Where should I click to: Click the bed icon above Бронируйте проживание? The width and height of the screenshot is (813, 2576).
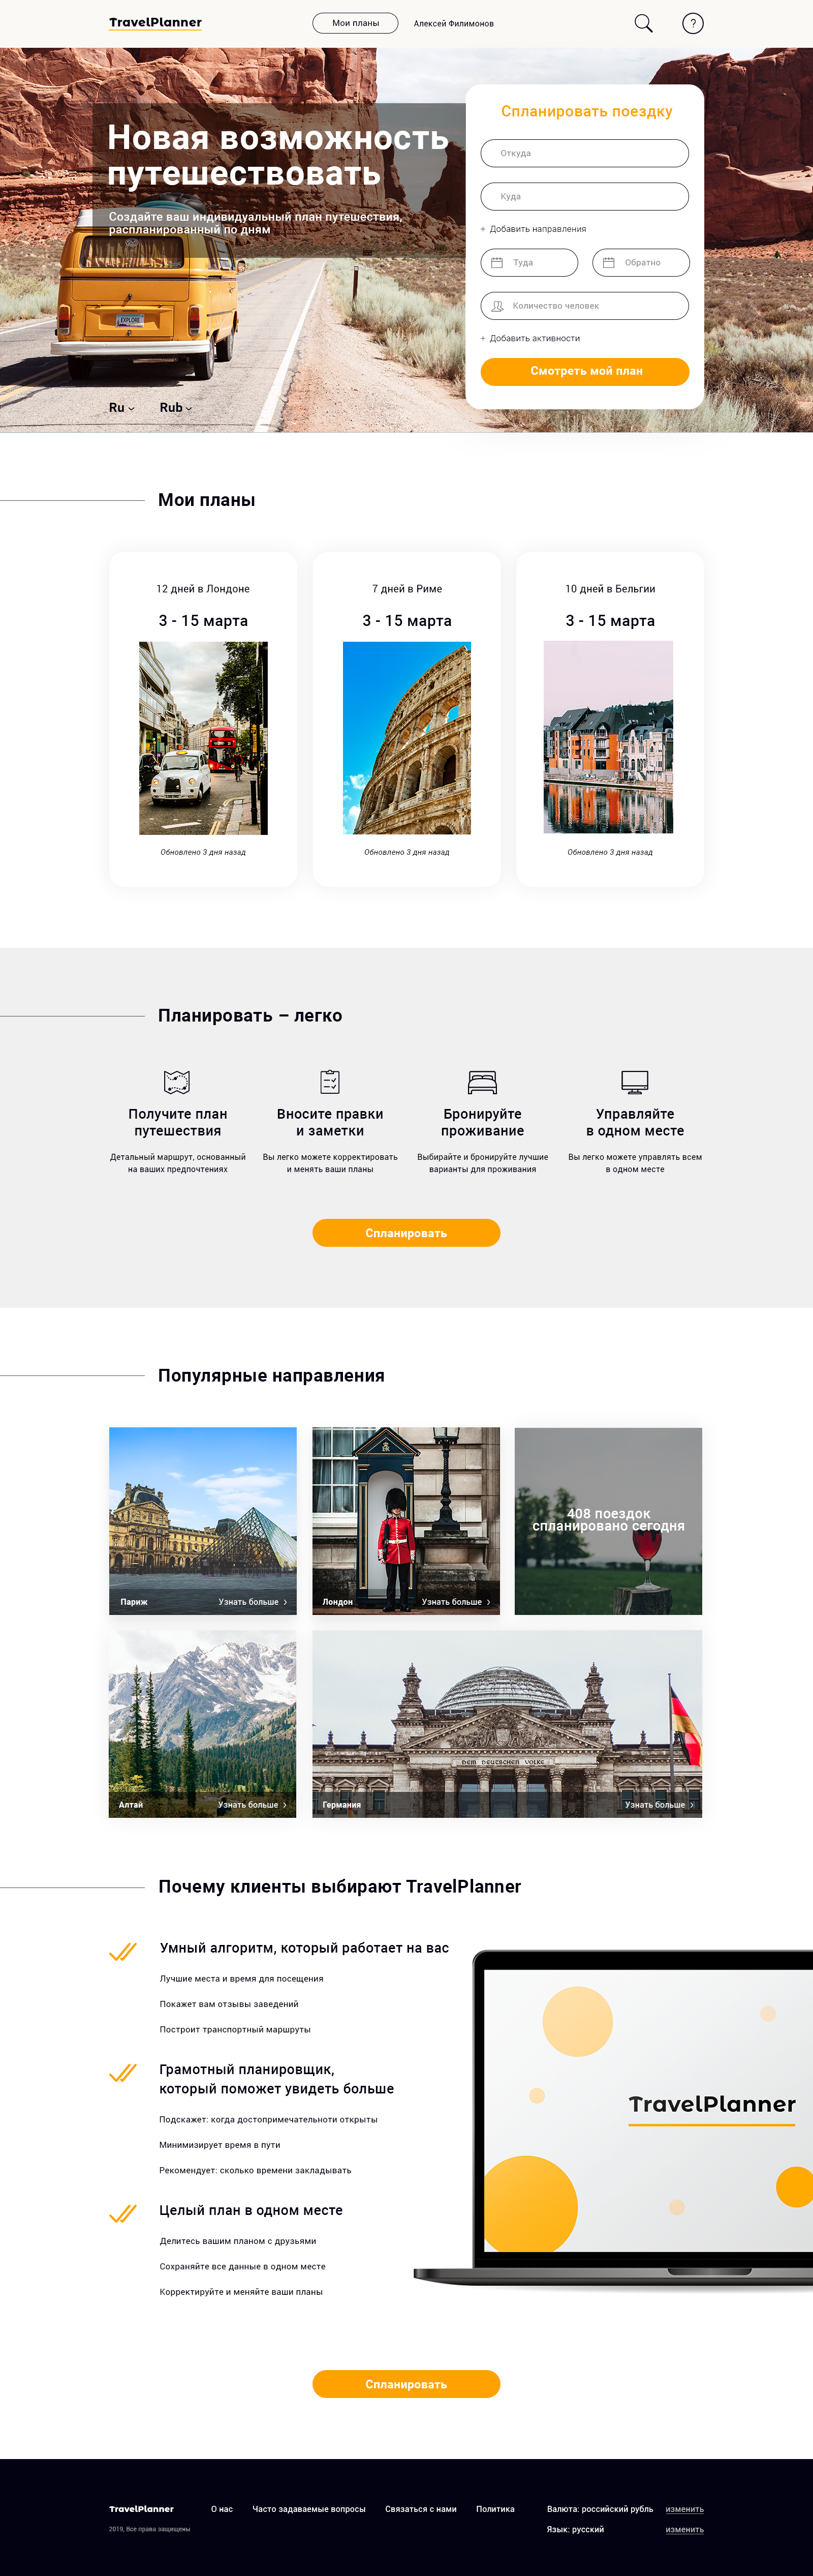(482, 1082)
